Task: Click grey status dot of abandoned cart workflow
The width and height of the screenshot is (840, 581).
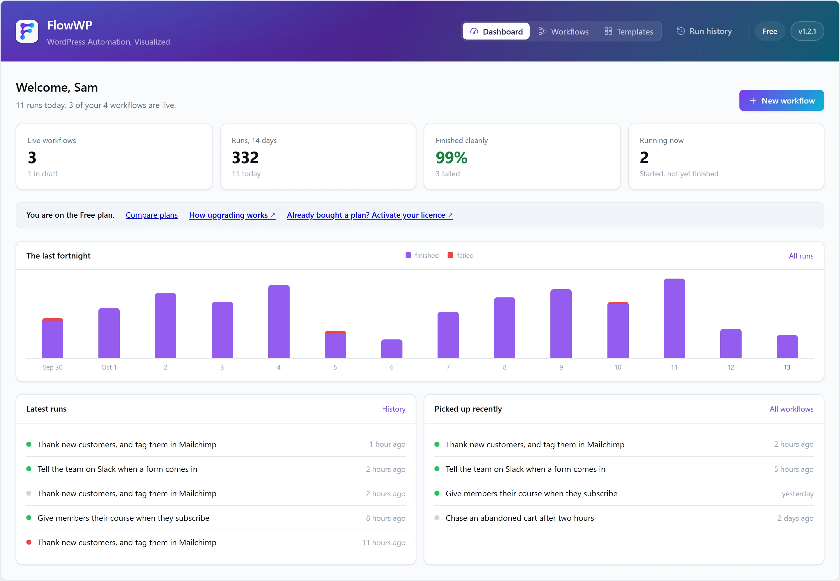Action: tap(437, 517)
